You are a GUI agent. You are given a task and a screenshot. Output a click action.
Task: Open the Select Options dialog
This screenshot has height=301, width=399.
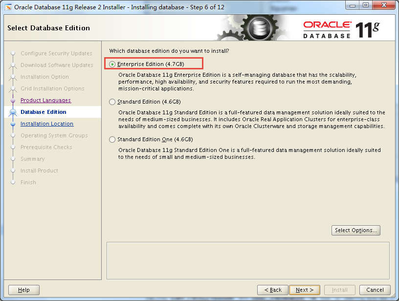(356, 230)
